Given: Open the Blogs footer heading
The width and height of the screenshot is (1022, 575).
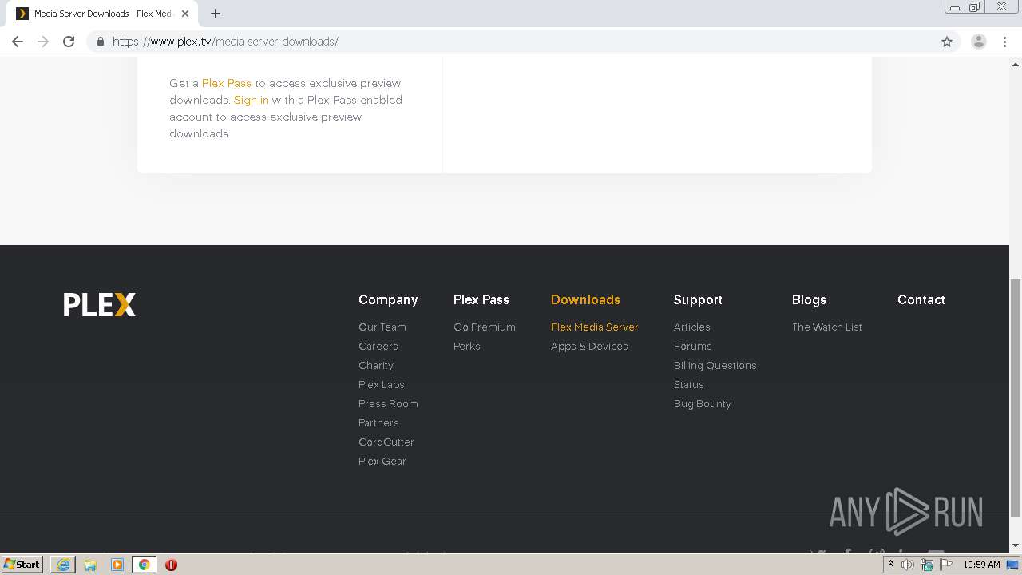Looking at the screenshot, I should pos(809,299).
